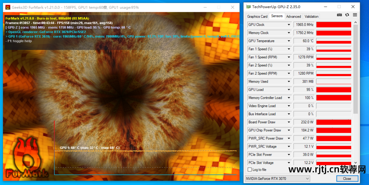Click the scrollbar up arrow in GPU-Z
369x185 pixels.
355,22
